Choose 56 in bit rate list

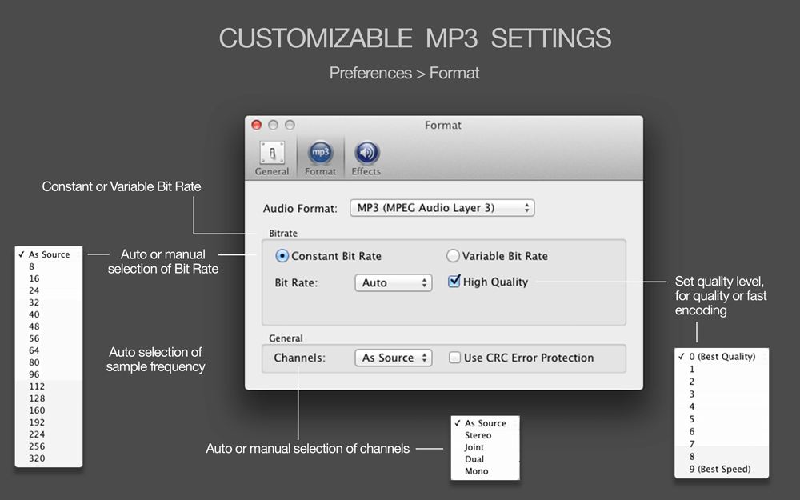[x=49, y=338]
